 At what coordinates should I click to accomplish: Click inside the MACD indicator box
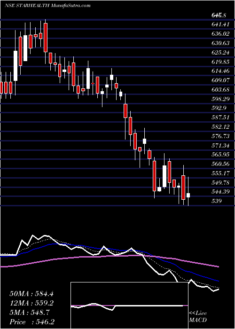coord(129,305)
